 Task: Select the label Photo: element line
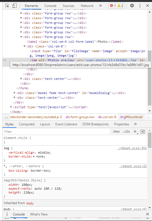[x=75, y=42]
